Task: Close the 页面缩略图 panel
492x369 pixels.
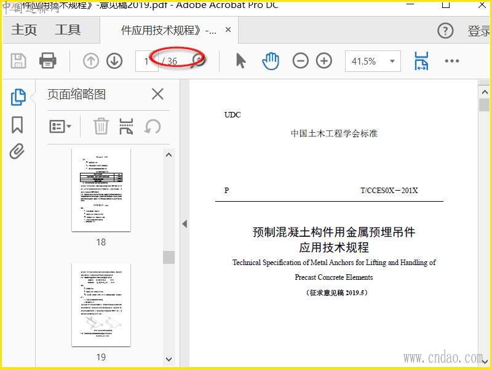Action: pos(157,94)
